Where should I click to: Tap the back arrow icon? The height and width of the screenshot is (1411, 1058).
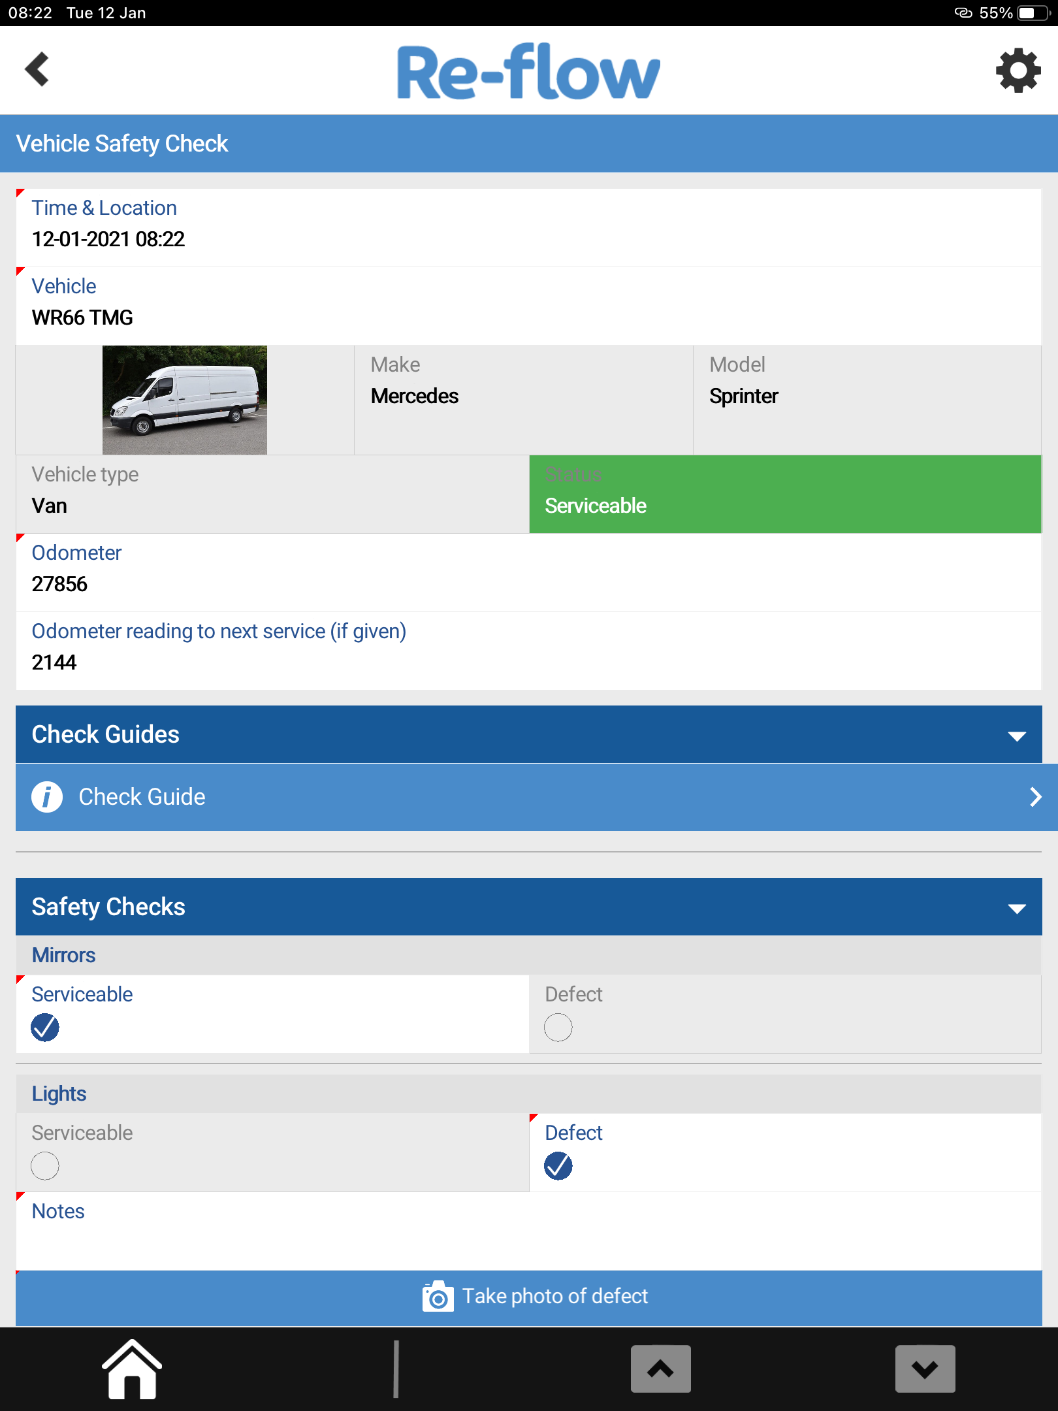[x=37, y=69]
